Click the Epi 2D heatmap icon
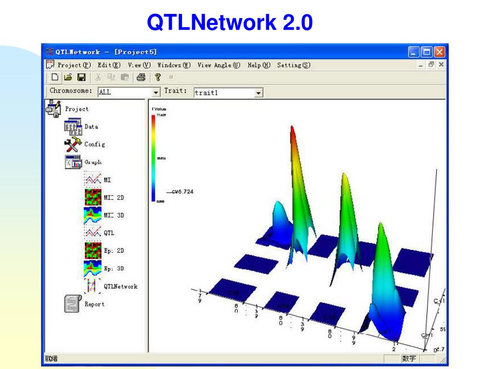Screen dimensions: 493x369 point(93,250)
